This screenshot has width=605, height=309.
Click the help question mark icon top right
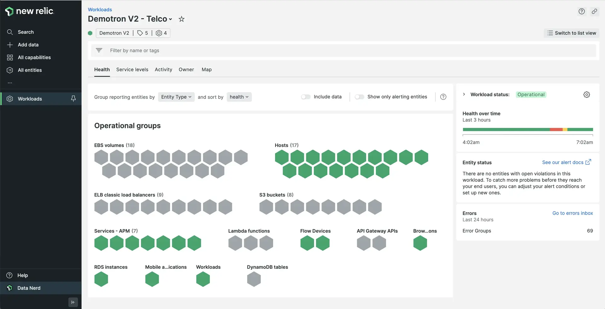582,11
